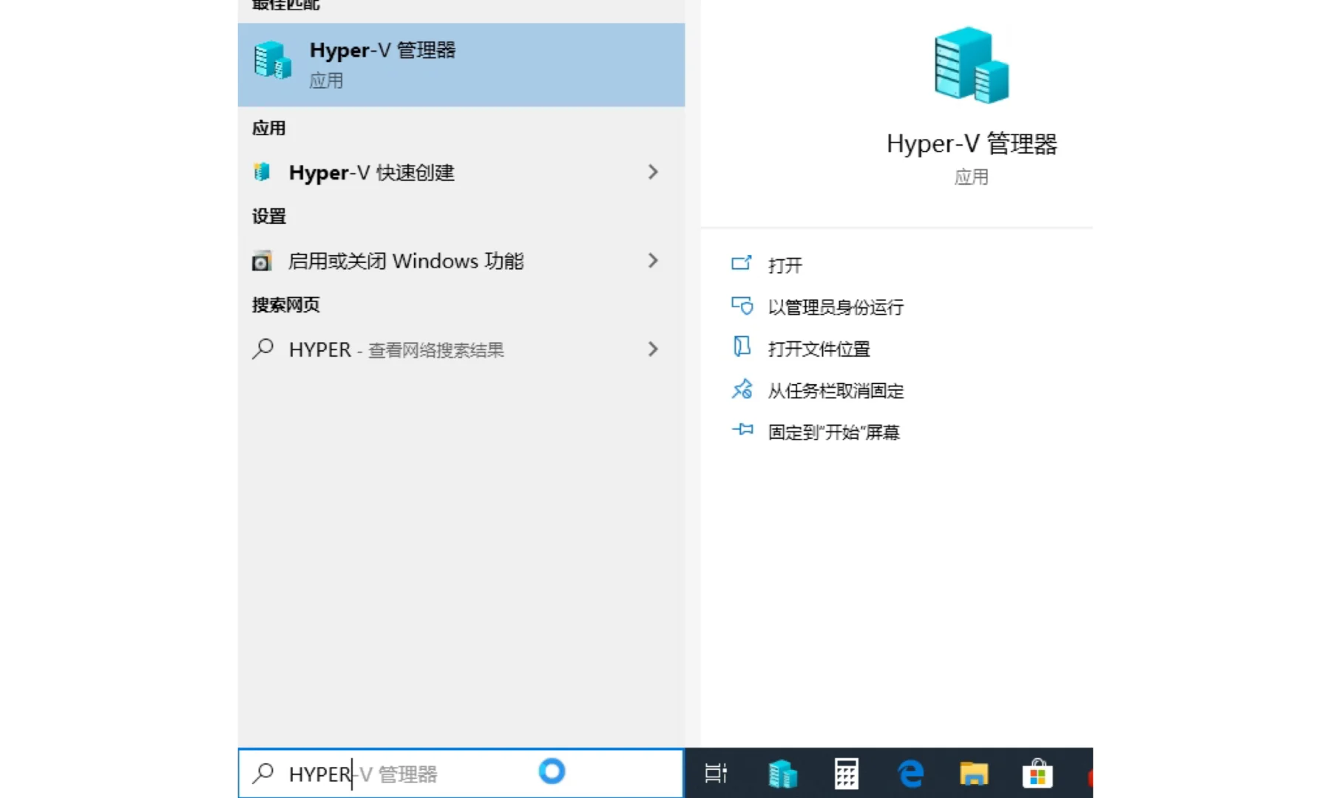1331x798 pixels.
Task: Expand the HYPER web search result
Action: [653, 349]
